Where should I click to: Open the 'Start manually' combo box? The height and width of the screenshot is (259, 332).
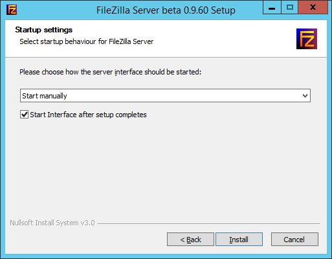coord(165,95)
